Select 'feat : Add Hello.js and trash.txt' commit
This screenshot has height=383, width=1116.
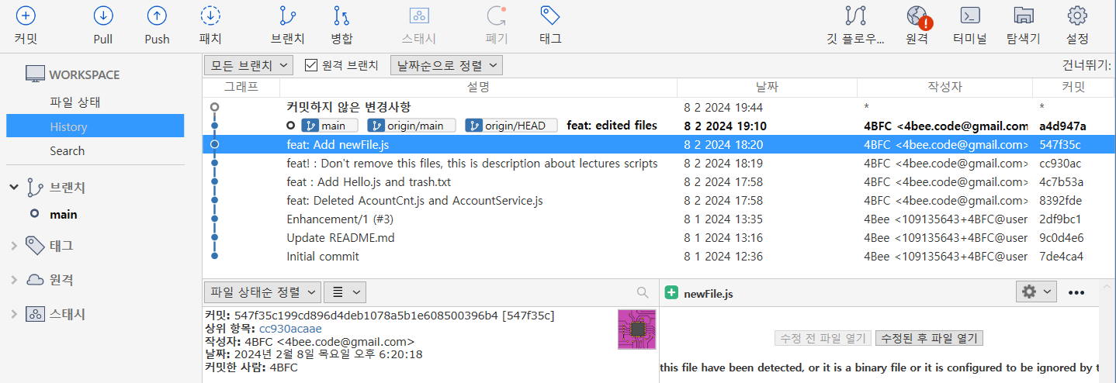[x=658, y=181]
